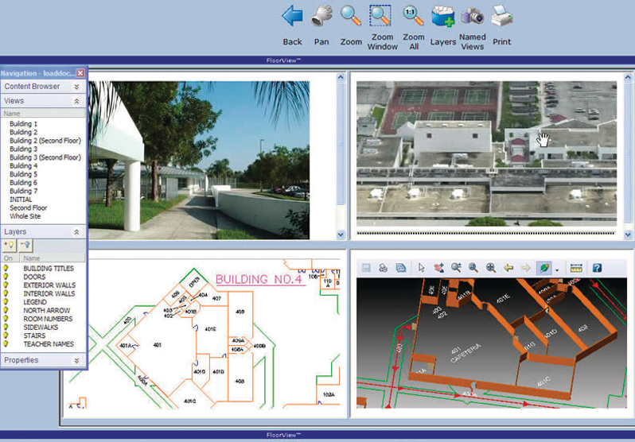This screenshot has width=635, height=442.
Task: Click the measure ruler icon in 3D viewer
Action: 576,268
